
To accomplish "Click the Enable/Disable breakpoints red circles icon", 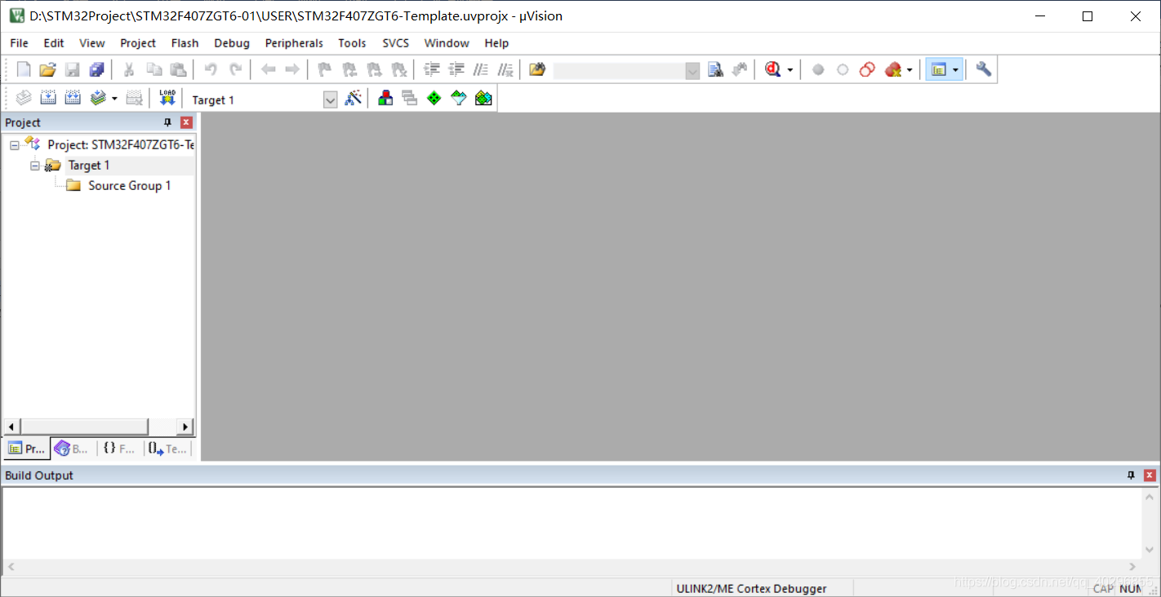I will (867, 69).
